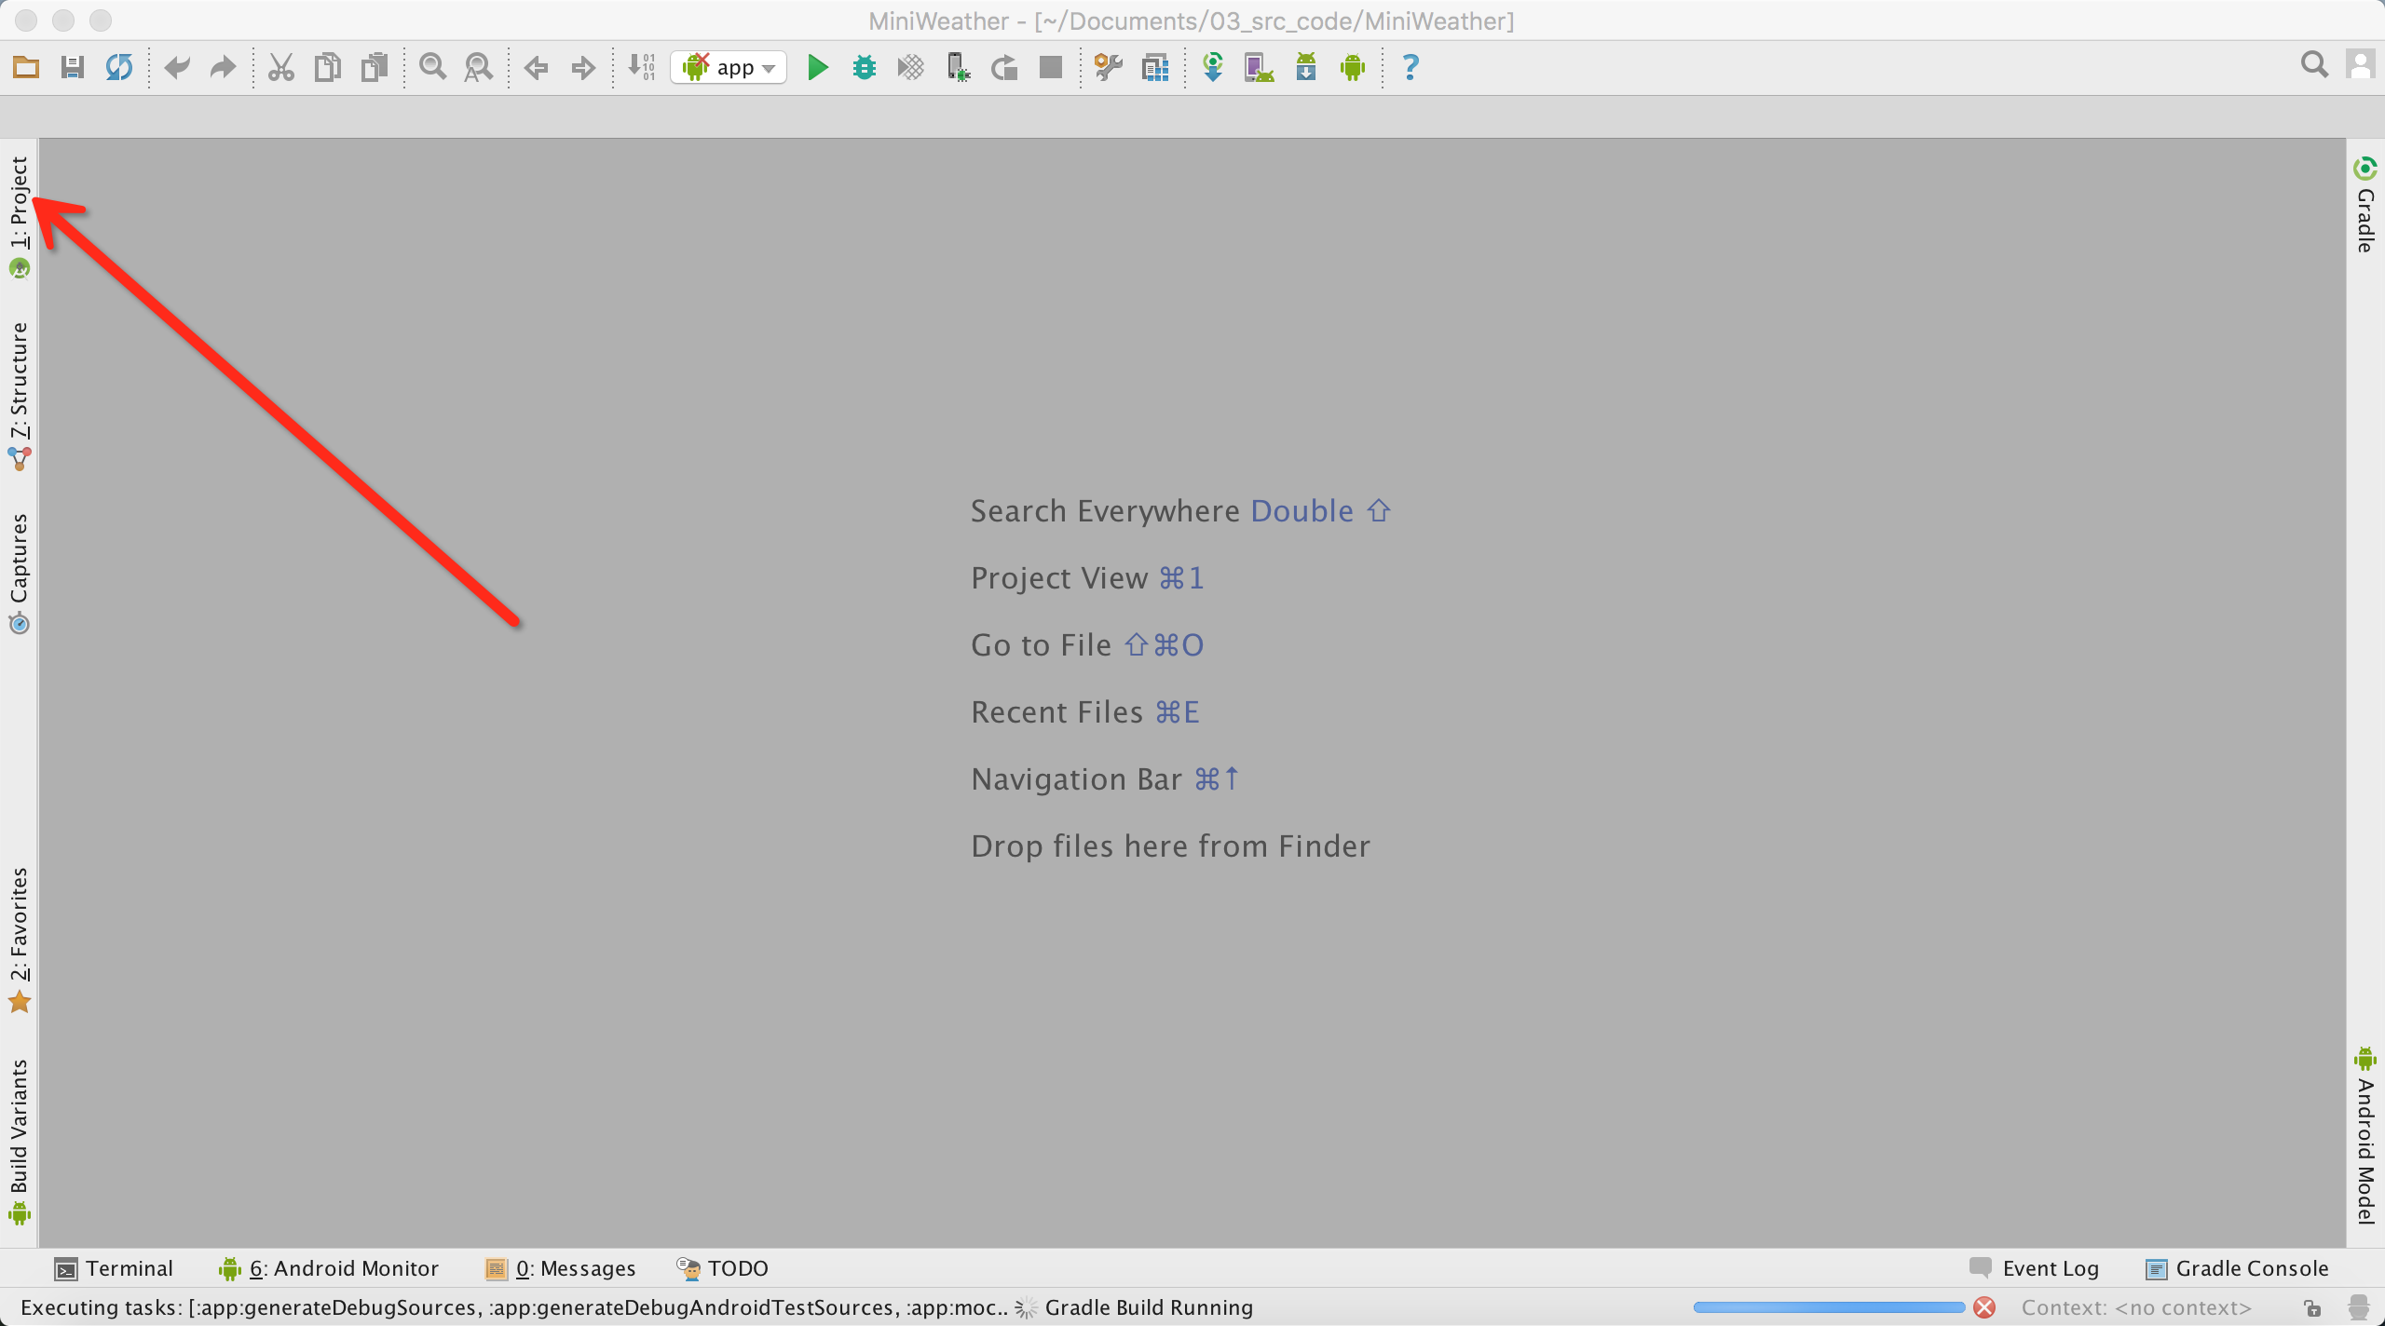Toggle the Z: Structure side panel
The image size is (2385, 1326).
pos(20,396)
